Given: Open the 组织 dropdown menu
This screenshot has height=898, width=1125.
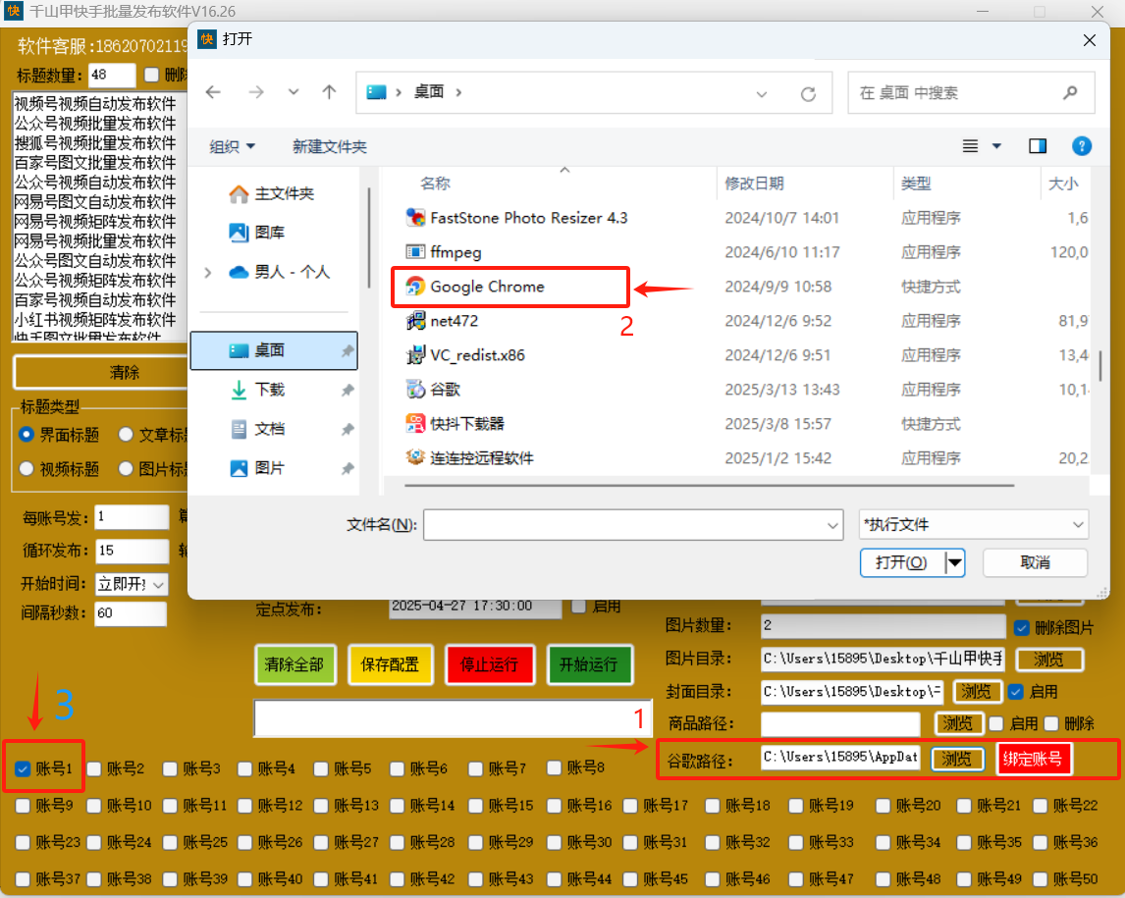Looking at the screenshot, I should pos(232,147).
